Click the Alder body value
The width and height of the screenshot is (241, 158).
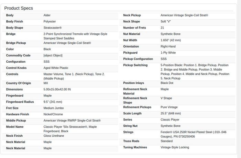(47, 15)
